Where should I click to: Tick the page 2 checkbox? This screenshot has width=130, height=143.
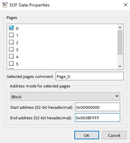(x=11, y=42)
